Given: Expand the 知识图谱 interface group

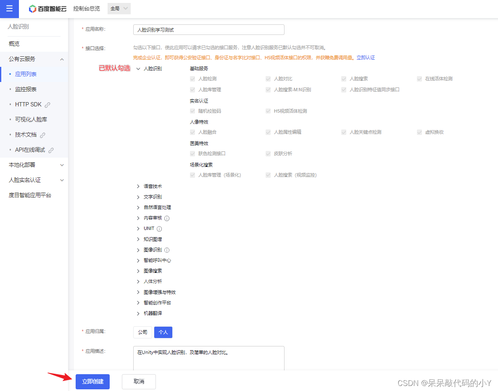Looking at the screenshot, I should (x=138, y=239).
